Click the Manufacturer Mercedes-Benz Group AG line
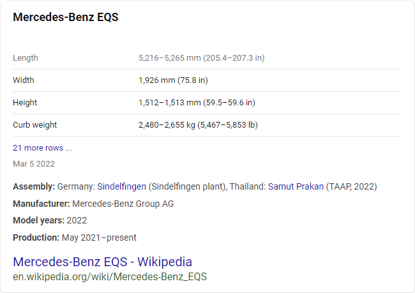Image resolution: width=415 pixels, height=293 pixels. pos(93,204)
